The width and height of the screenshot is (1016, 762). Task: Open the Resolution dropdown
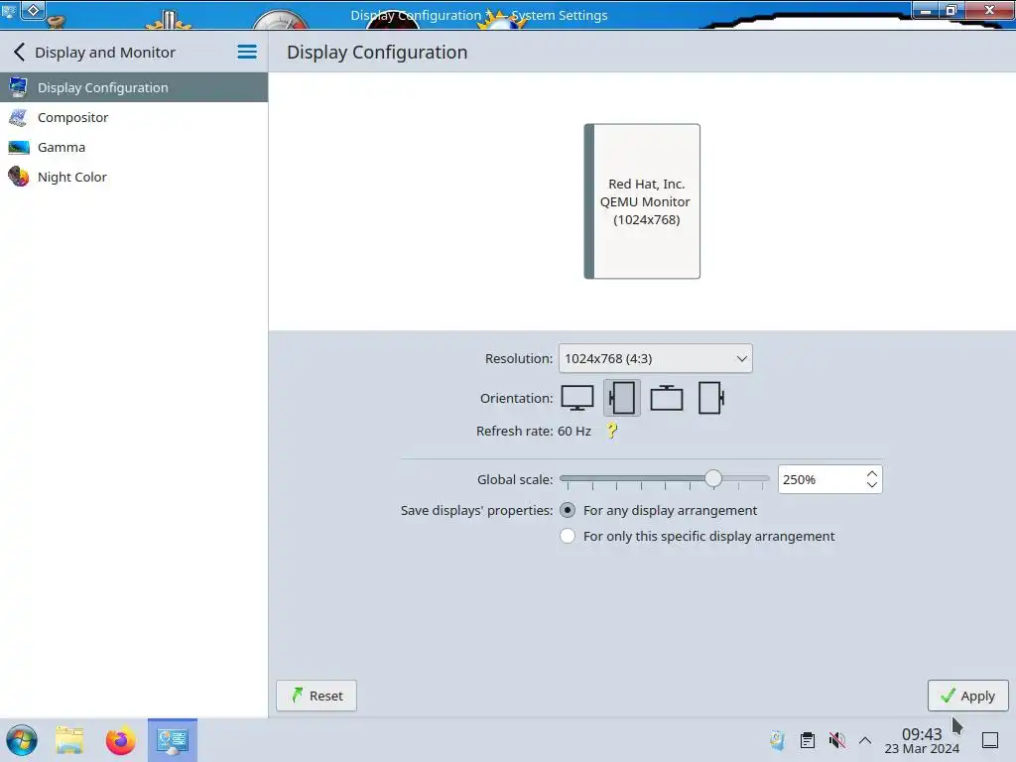pyautogui.click(x=655, y=358)
